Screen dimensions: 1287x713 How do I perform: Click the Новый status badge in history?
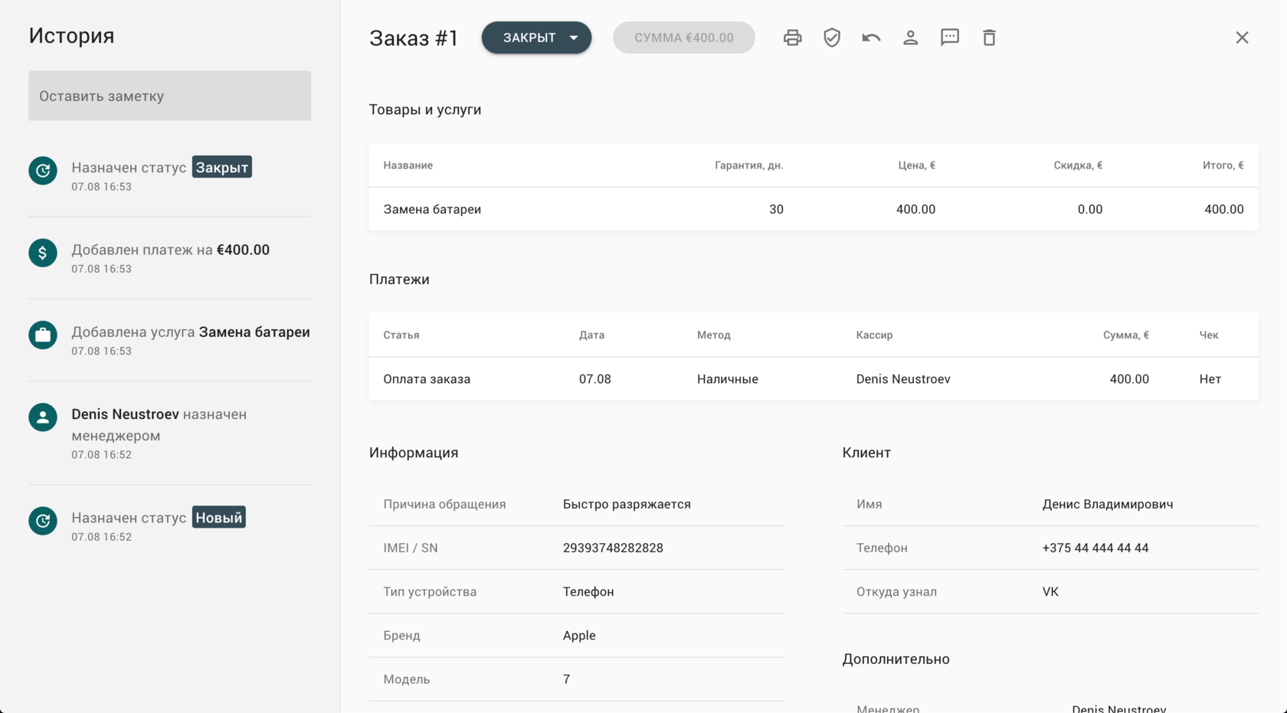tap(218, 518)
